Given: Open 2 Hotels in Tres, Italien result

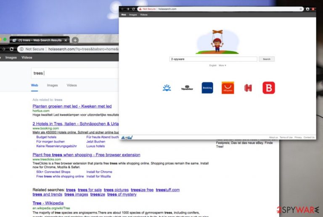Looking at the screenshot, I should [x=76, y=124].
